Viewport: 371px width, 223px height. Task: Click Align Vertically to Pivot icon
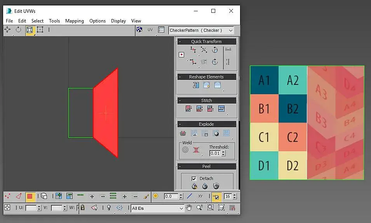(193, 62)
